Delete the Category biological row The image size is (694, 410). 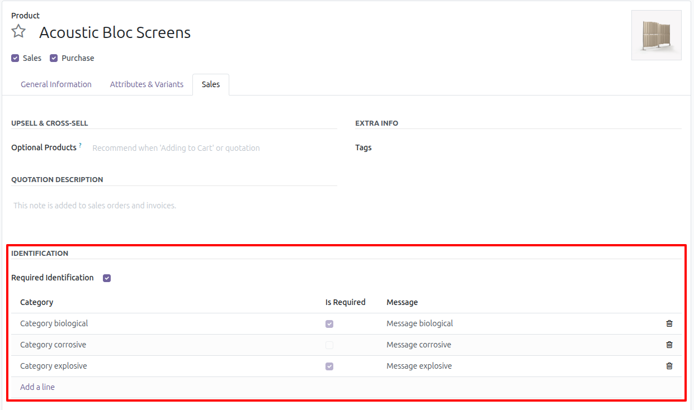click(x=669, y=323)
